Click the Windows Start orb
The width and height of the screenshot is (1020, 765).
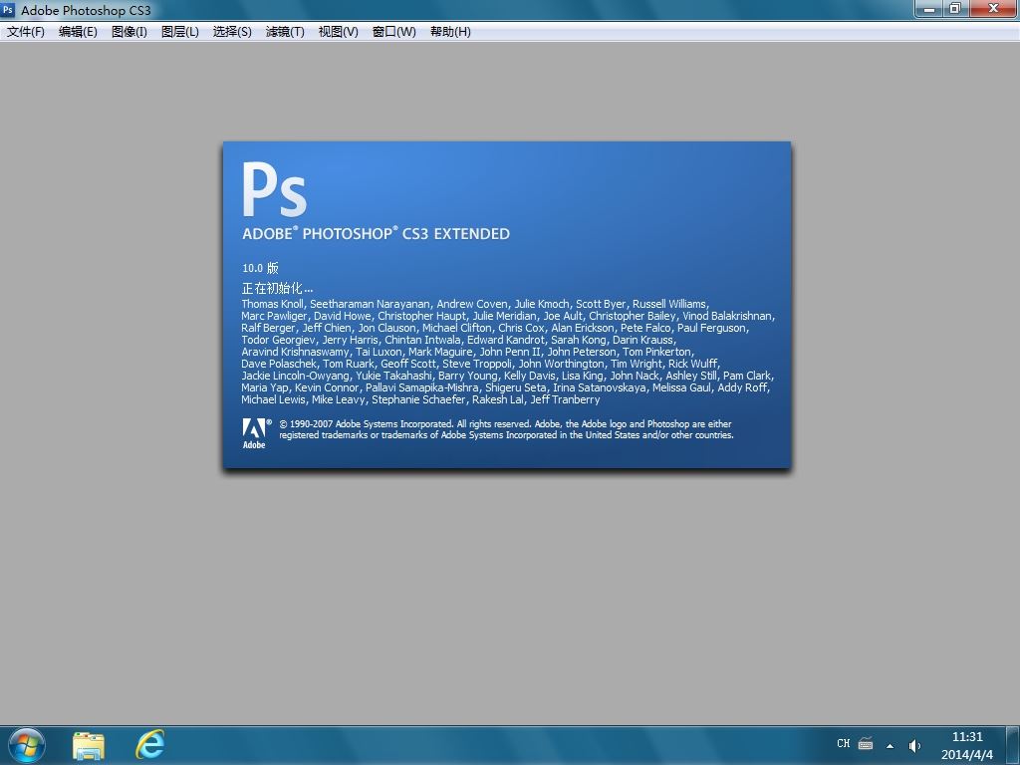[x=27, y=745]
